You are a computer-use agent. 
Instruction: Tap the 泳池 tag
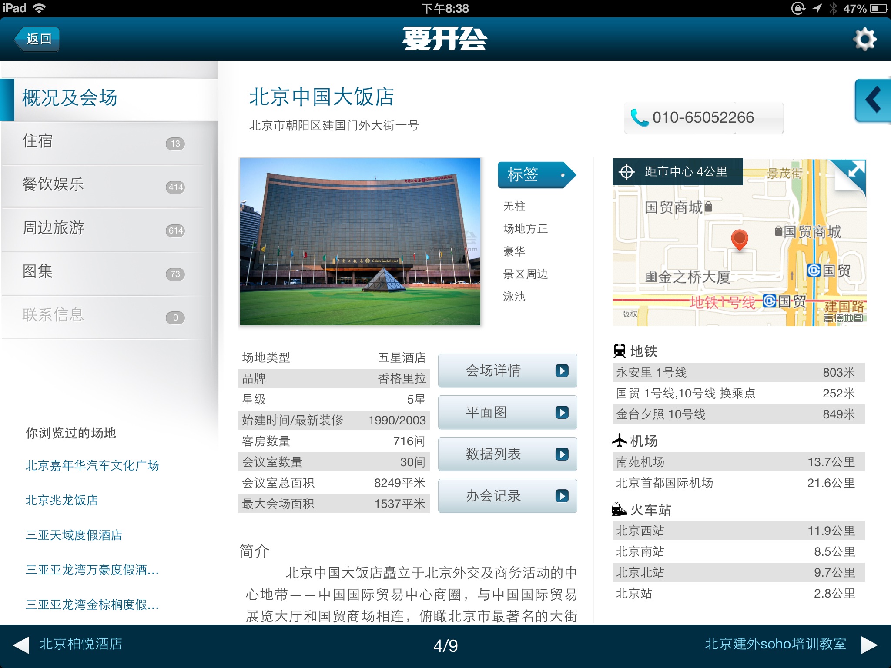[x=514, y=297]
